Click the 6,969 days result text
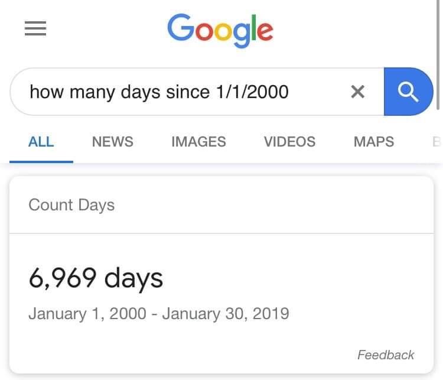The image size is (443, 380). (96, 278)
